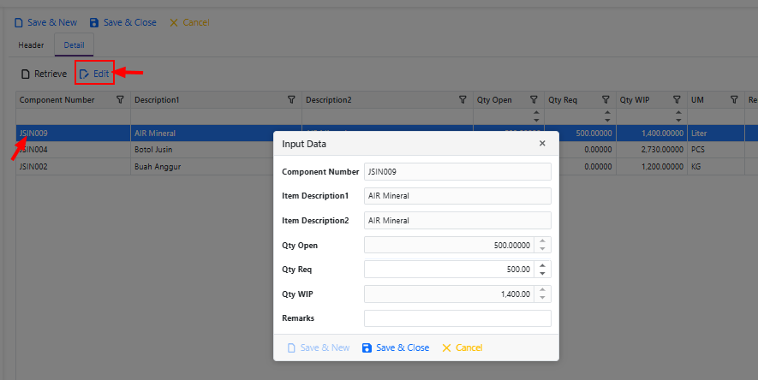The image size is (758, 380).
Task: Click the Edit button
Action: (x=94, y=74)
